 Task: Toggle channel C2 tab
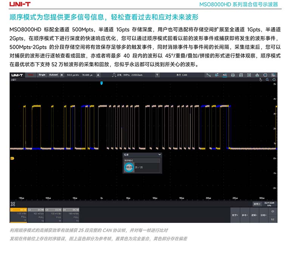point(36,209)
